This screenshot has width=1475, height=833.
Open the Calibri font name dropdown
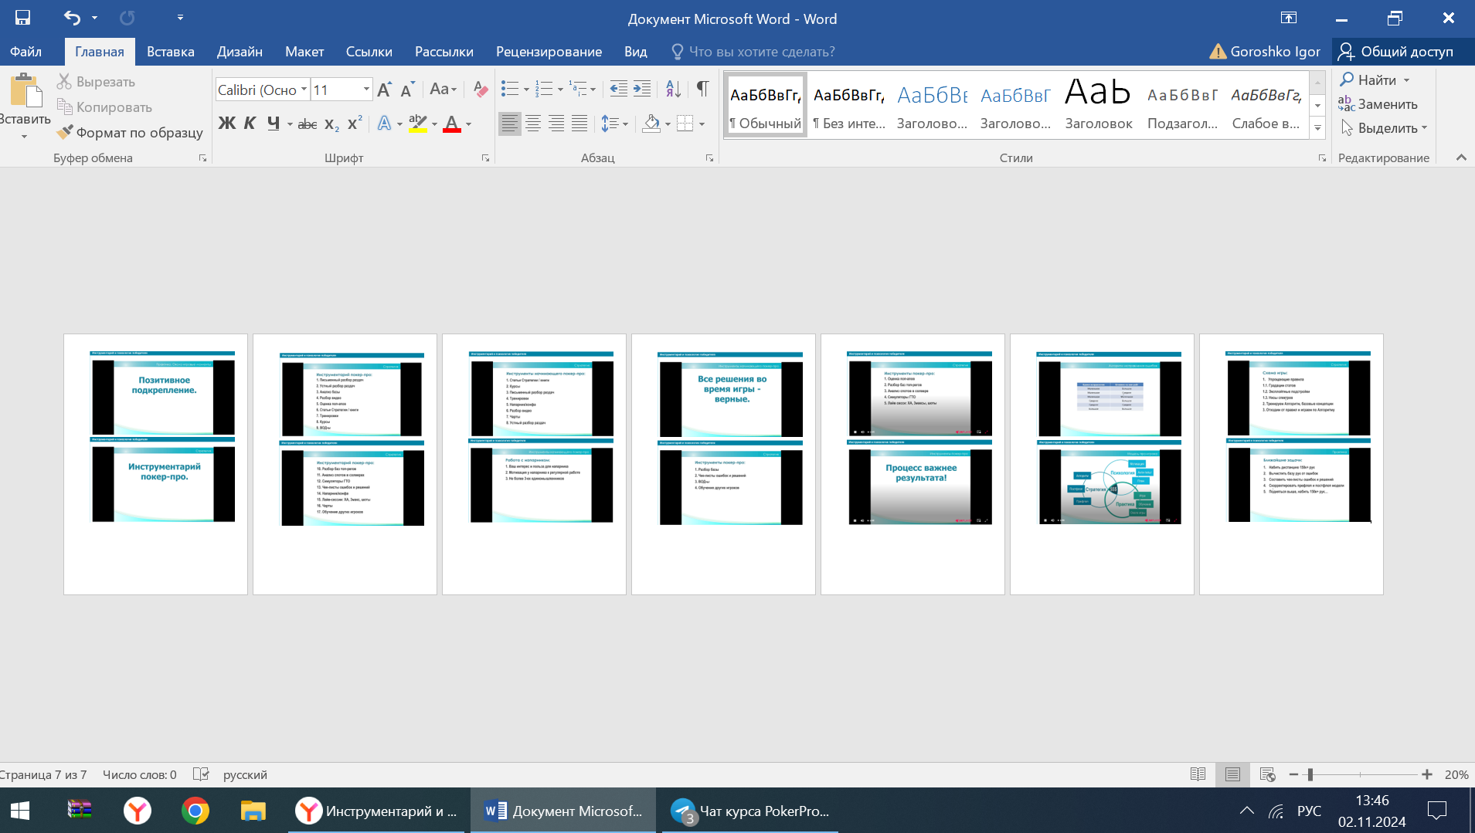[x=304, y=90]
